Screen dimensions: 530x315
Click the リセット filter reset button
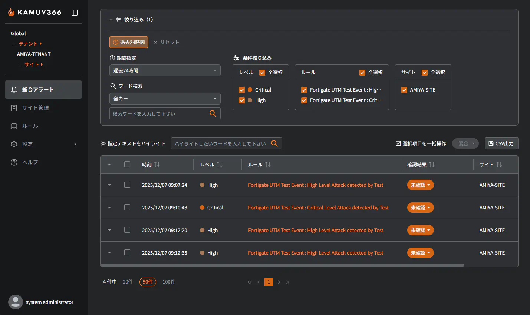(x=166, y=42)
